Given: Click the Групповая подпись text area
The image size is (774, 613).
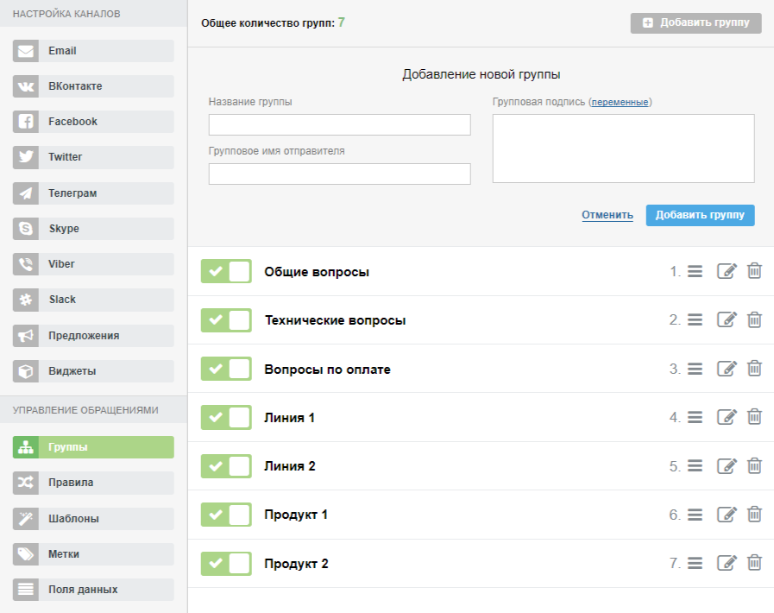Looking at the screenshot, I should (623, 149).
